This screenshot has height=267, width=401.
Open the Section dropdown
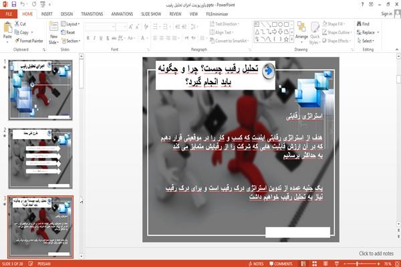pyautogui.click(x=71, y=41)
